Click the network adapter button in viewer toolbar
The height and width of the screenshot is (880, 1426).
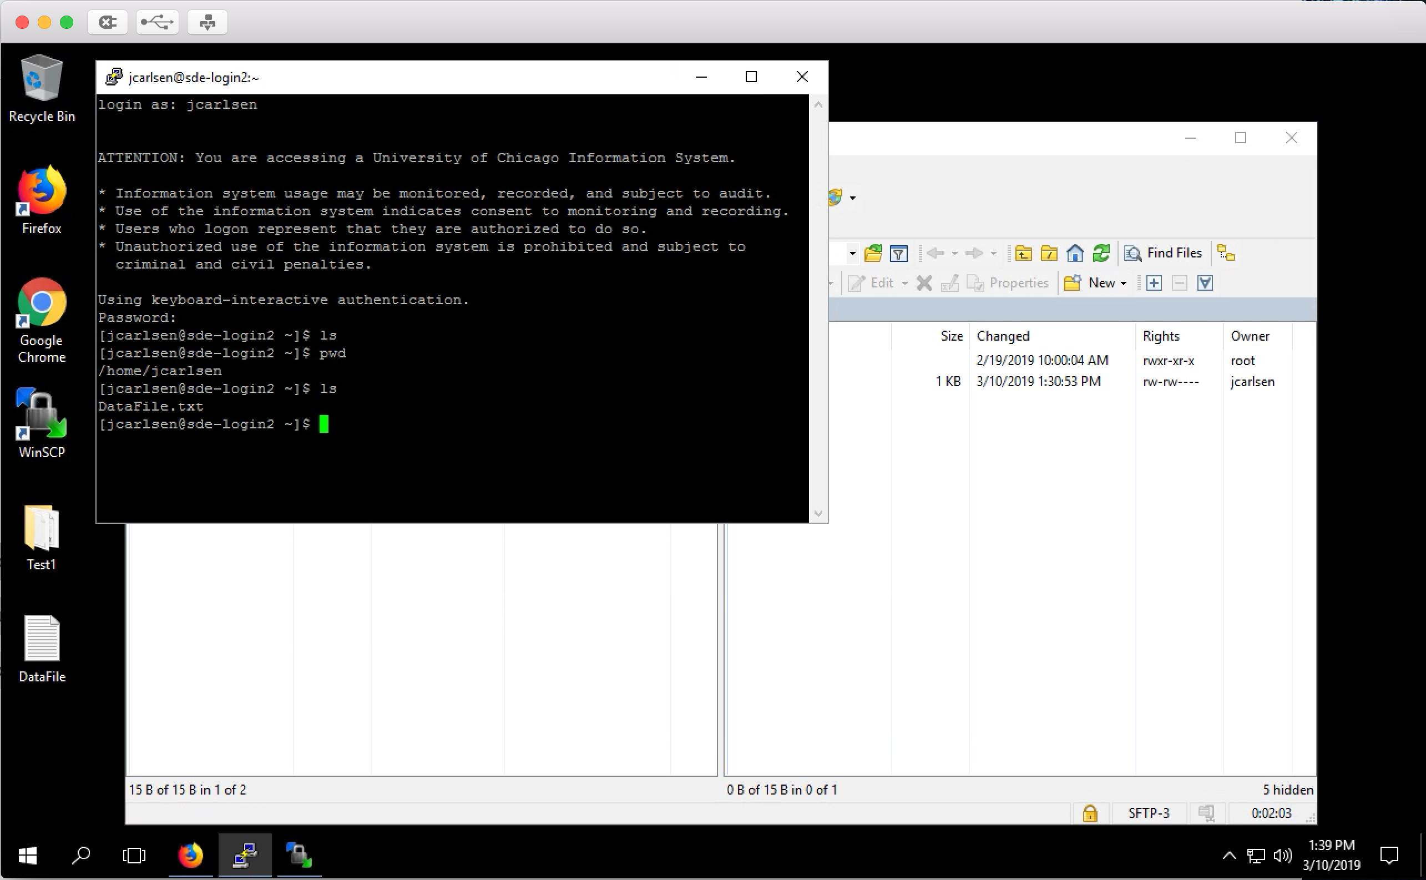(x=207, y=23)
